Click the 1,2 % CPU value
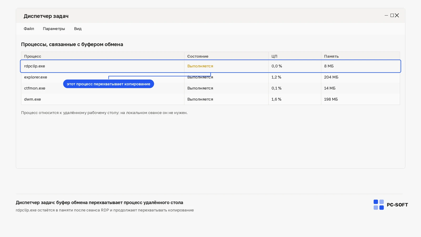Image resolution: width=421 pixels, height=237 pixels. coord(276,77)
